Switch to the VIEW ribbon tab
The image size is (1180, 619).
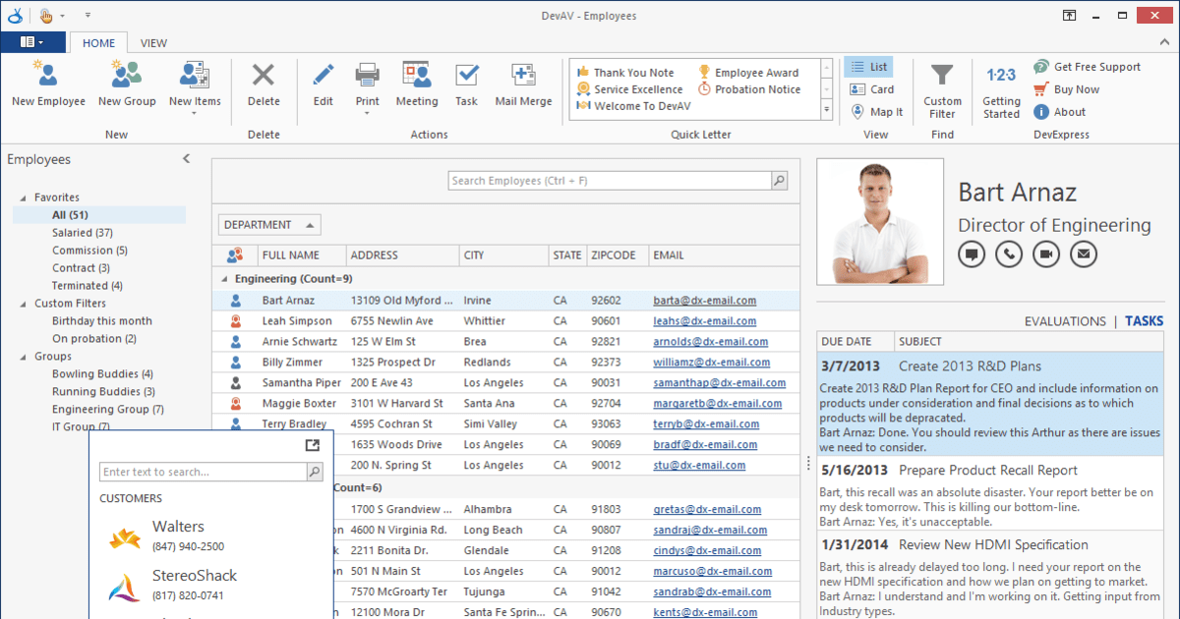pos(153,43)
